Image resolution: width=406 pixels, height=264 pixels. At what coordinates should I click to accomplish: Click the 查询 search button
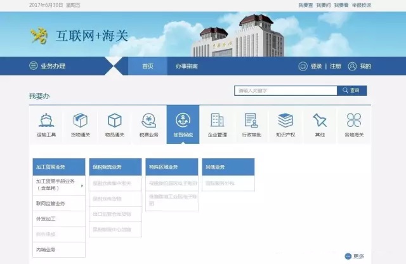point(352,91)
